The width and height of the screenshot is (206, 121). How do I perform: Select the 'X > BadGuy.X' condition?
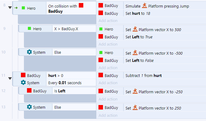coord(66,29)
